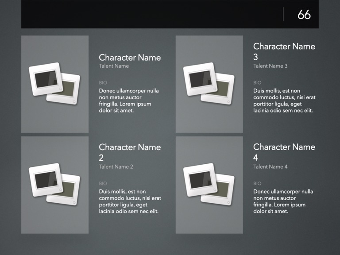Select the BIO label under Talent Name 2
Screen dimensions: 340x255
coord(103,183)
